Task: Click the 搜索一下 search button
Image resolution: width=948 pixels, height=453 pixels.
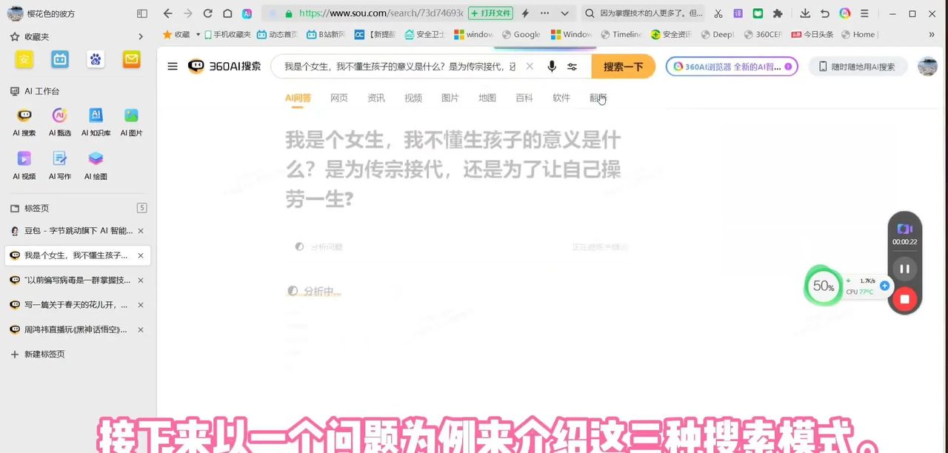Action: (623, 67)
